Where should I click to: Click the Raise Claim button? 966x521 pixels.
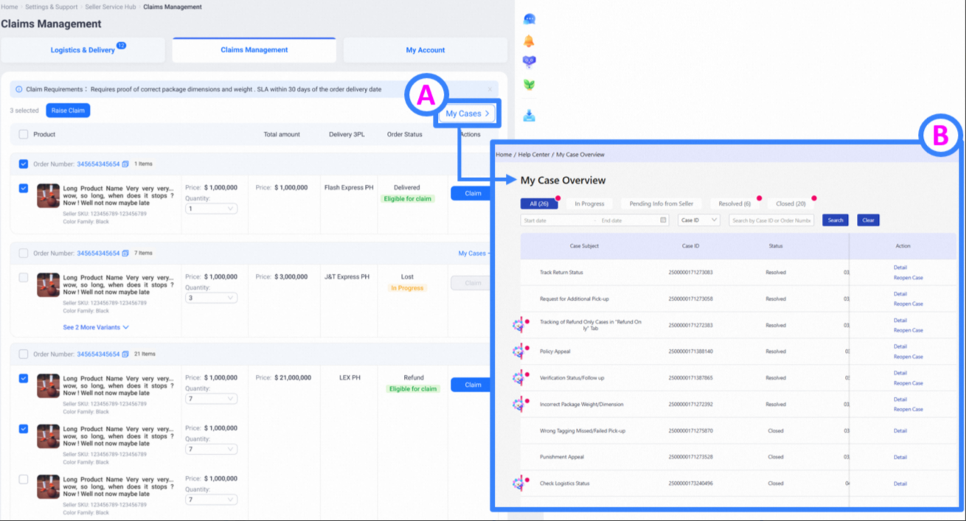pos(68,111)
